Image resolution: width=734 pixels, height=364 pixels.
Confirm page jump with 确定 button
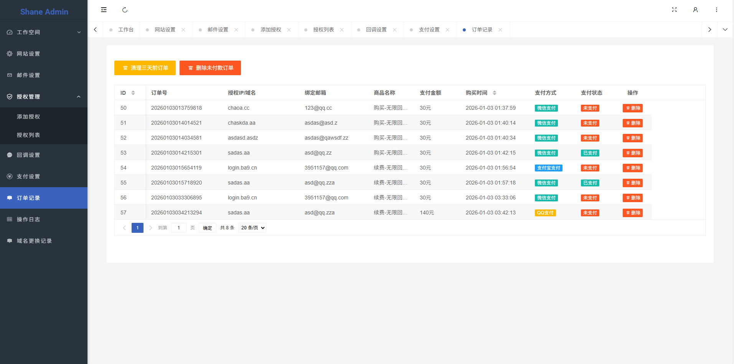208,228
